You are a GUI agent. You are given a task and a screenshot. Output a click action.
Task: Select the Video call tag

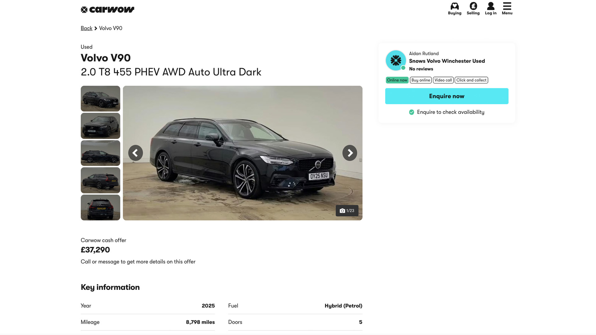[x=443, y=80]
